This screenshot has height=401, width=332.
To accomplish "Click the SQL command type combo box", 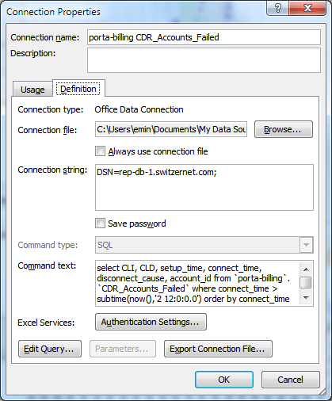I will pos(204,245).
